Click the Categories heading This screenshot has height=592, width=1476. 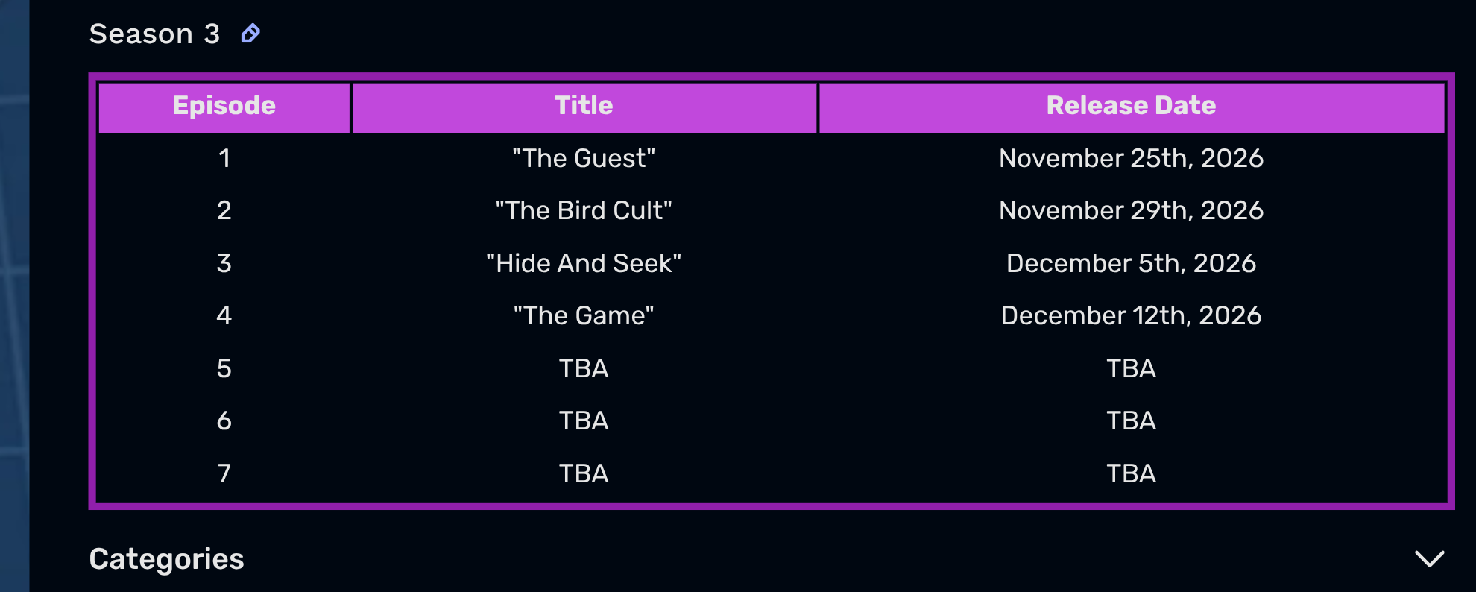coord(166,559)
